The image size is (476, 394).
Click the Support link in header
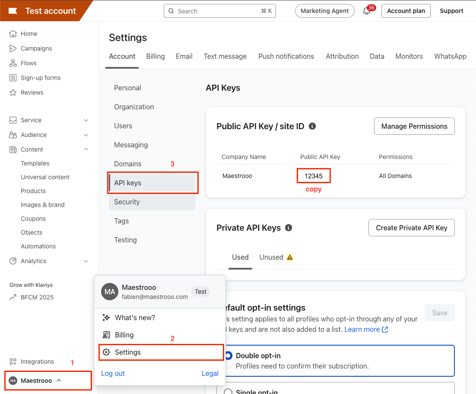tap(451, 11)
